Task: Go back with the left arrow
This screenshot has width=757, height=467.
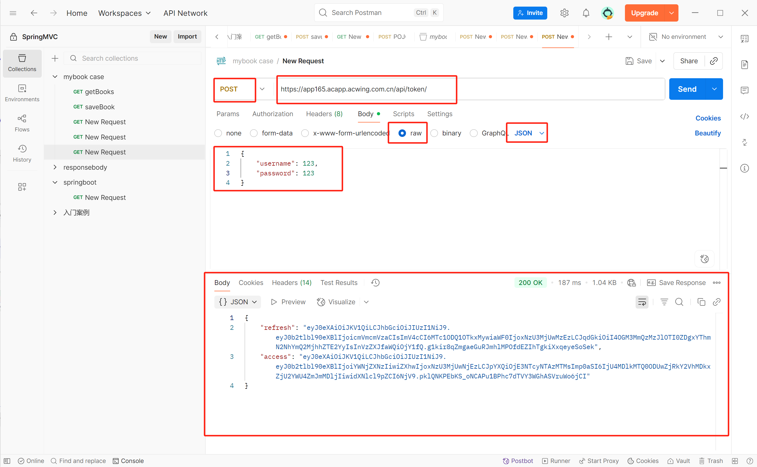Action: coord(34,13)
